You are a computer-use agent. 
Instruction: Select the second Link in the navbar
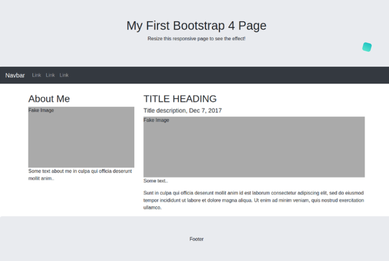tap(50, 75)
